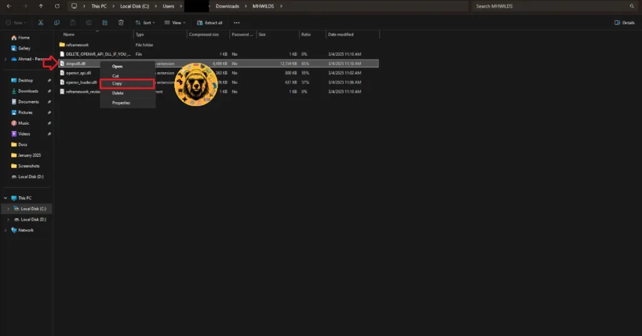Toggle the Details pane button

point(624,23)
